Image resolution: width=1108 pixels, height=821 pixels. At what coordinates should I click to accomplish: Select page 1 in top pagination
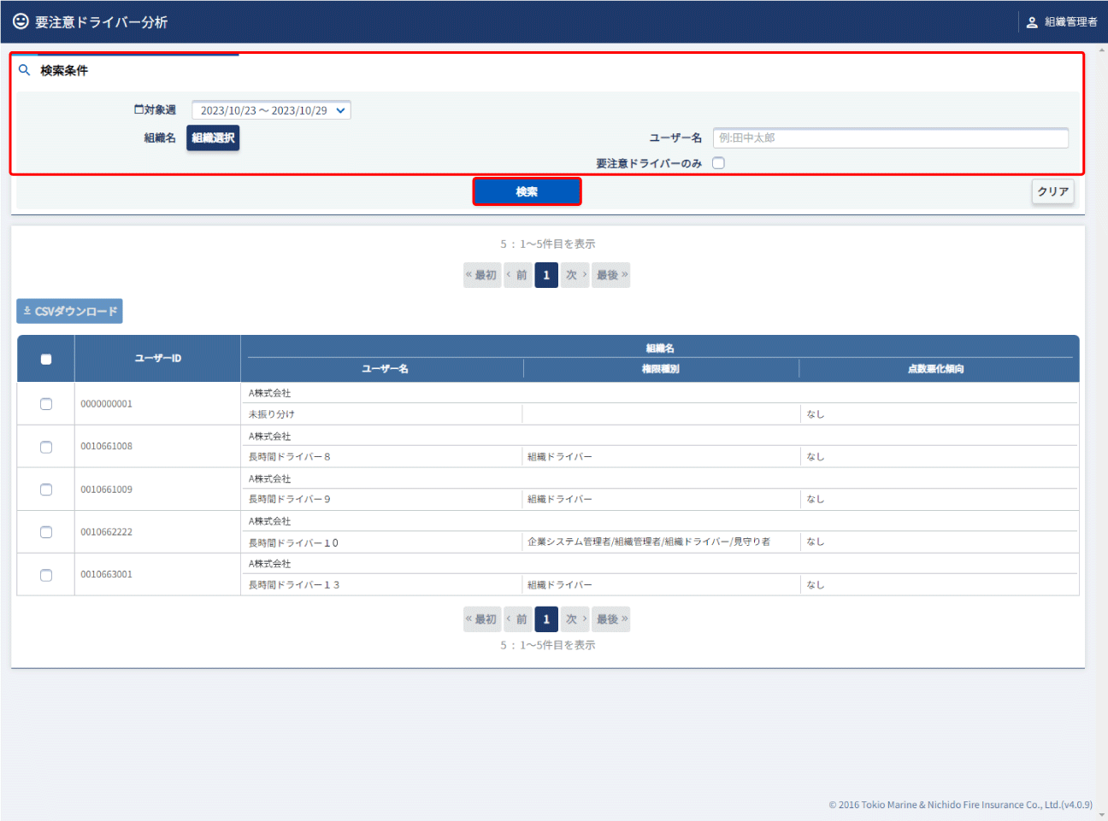(x=546, y=275)
